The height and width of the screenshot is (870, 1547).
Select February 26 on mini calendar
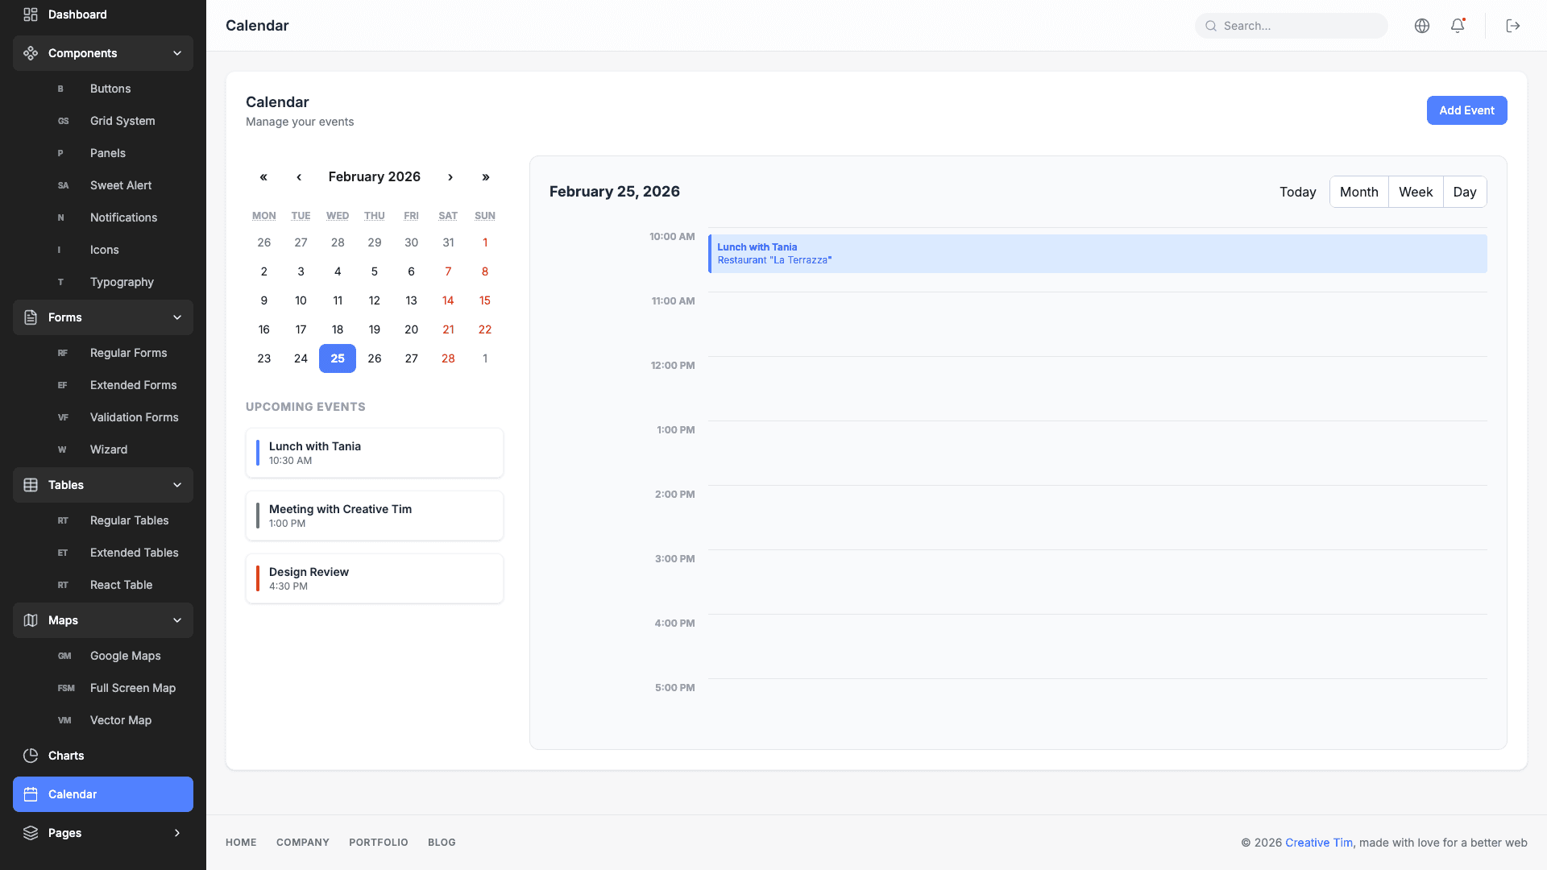coord(374,358)
